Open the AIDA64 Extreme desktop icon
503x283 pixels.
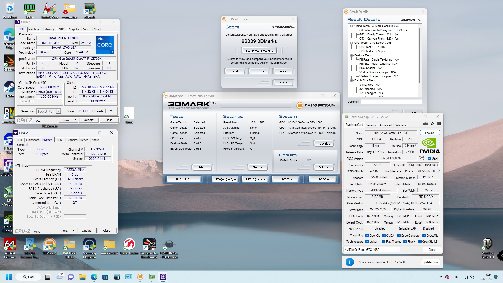coord(10,248)
